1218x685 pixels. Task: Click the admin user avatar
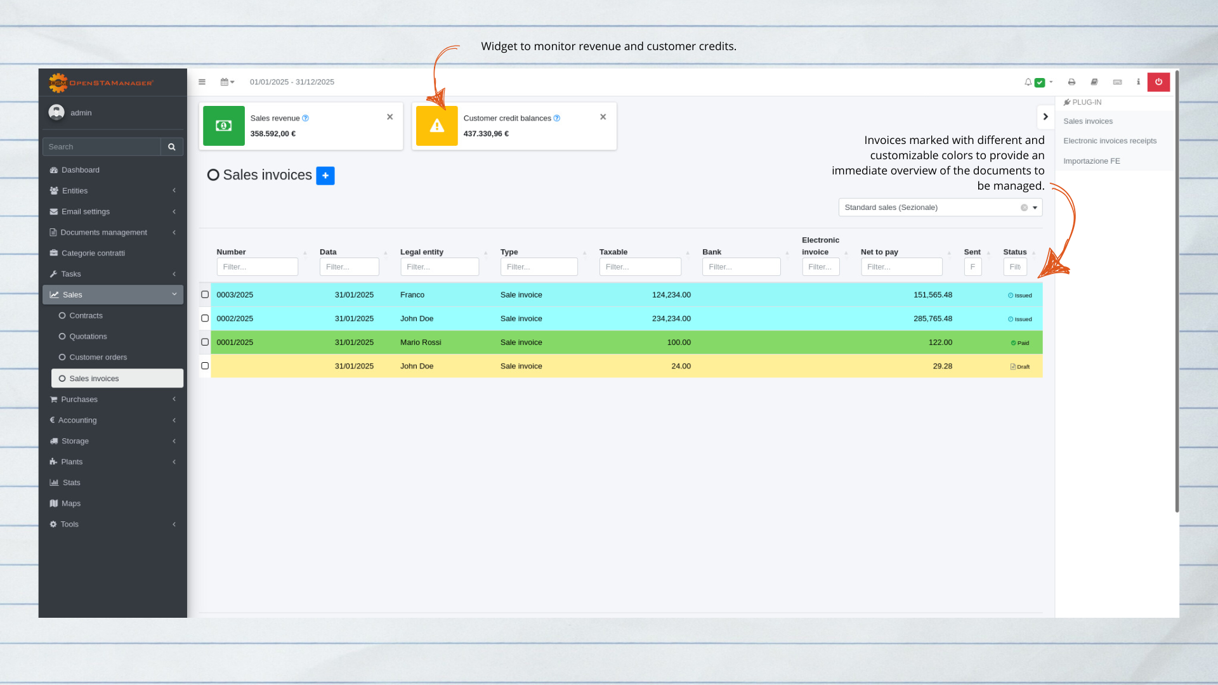click(56, 112)
